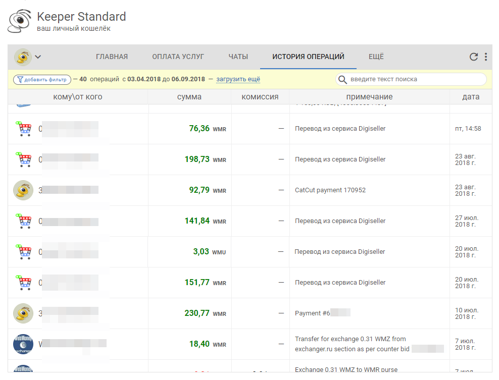The width and height of the screenshot is (499, 380).
Task: Select the 198,73 WMR amount
Action: tap(205, 159)
